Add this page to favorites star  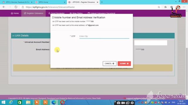pyautogui.click(x=159, y=7)
